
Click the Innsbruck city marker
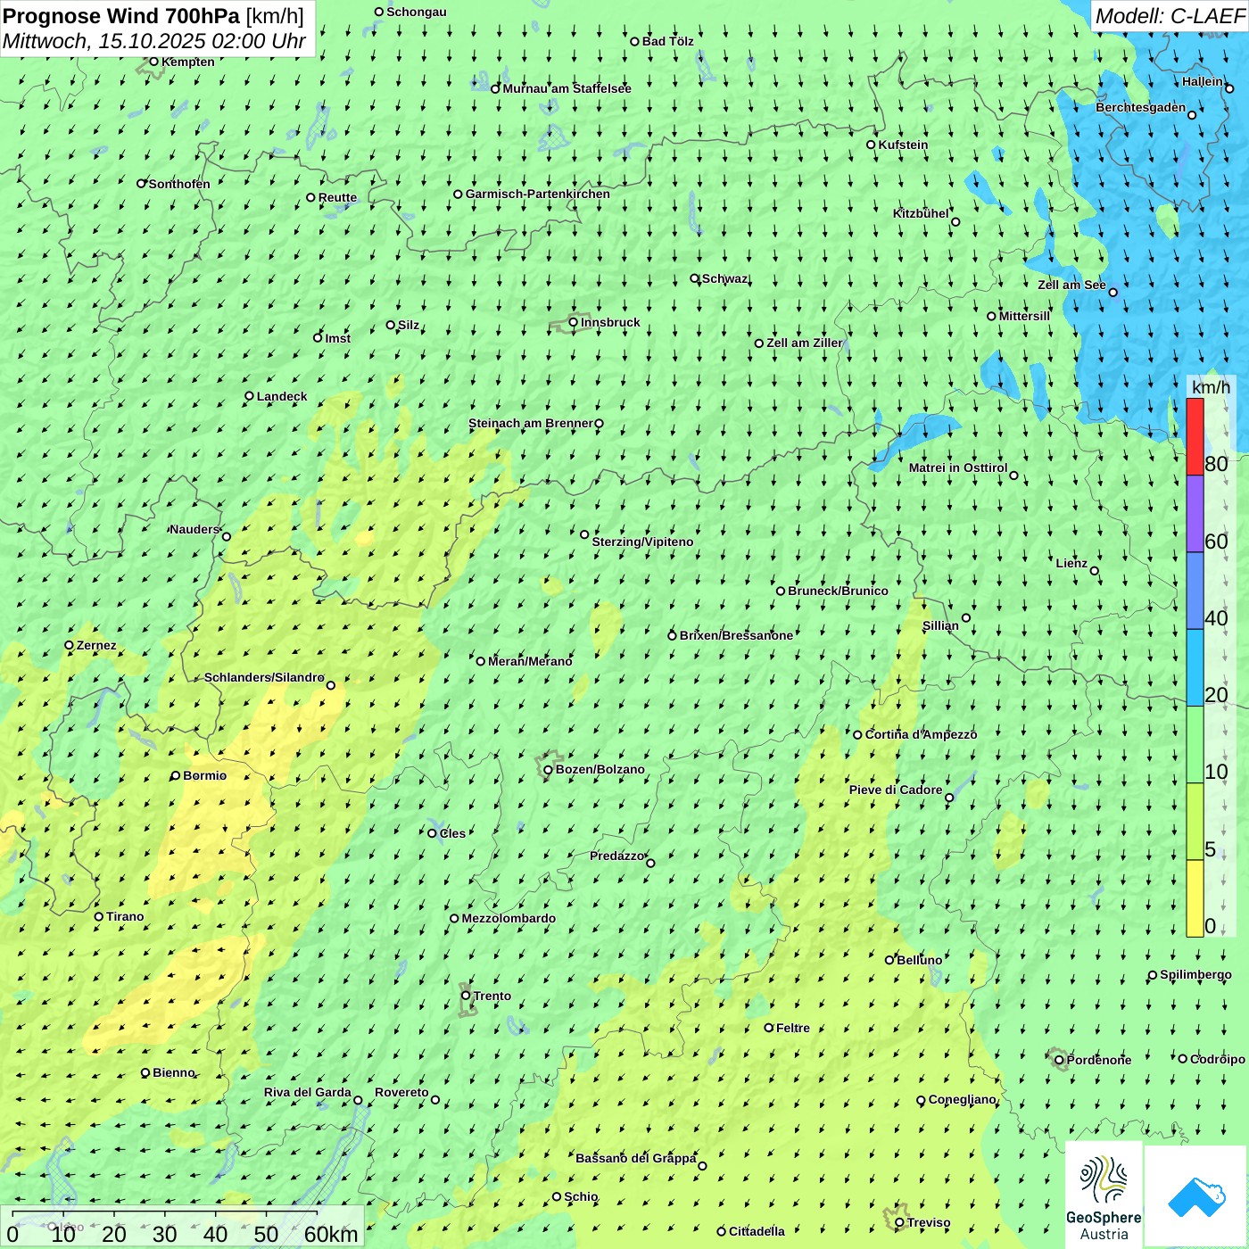[x=574, y=323]
